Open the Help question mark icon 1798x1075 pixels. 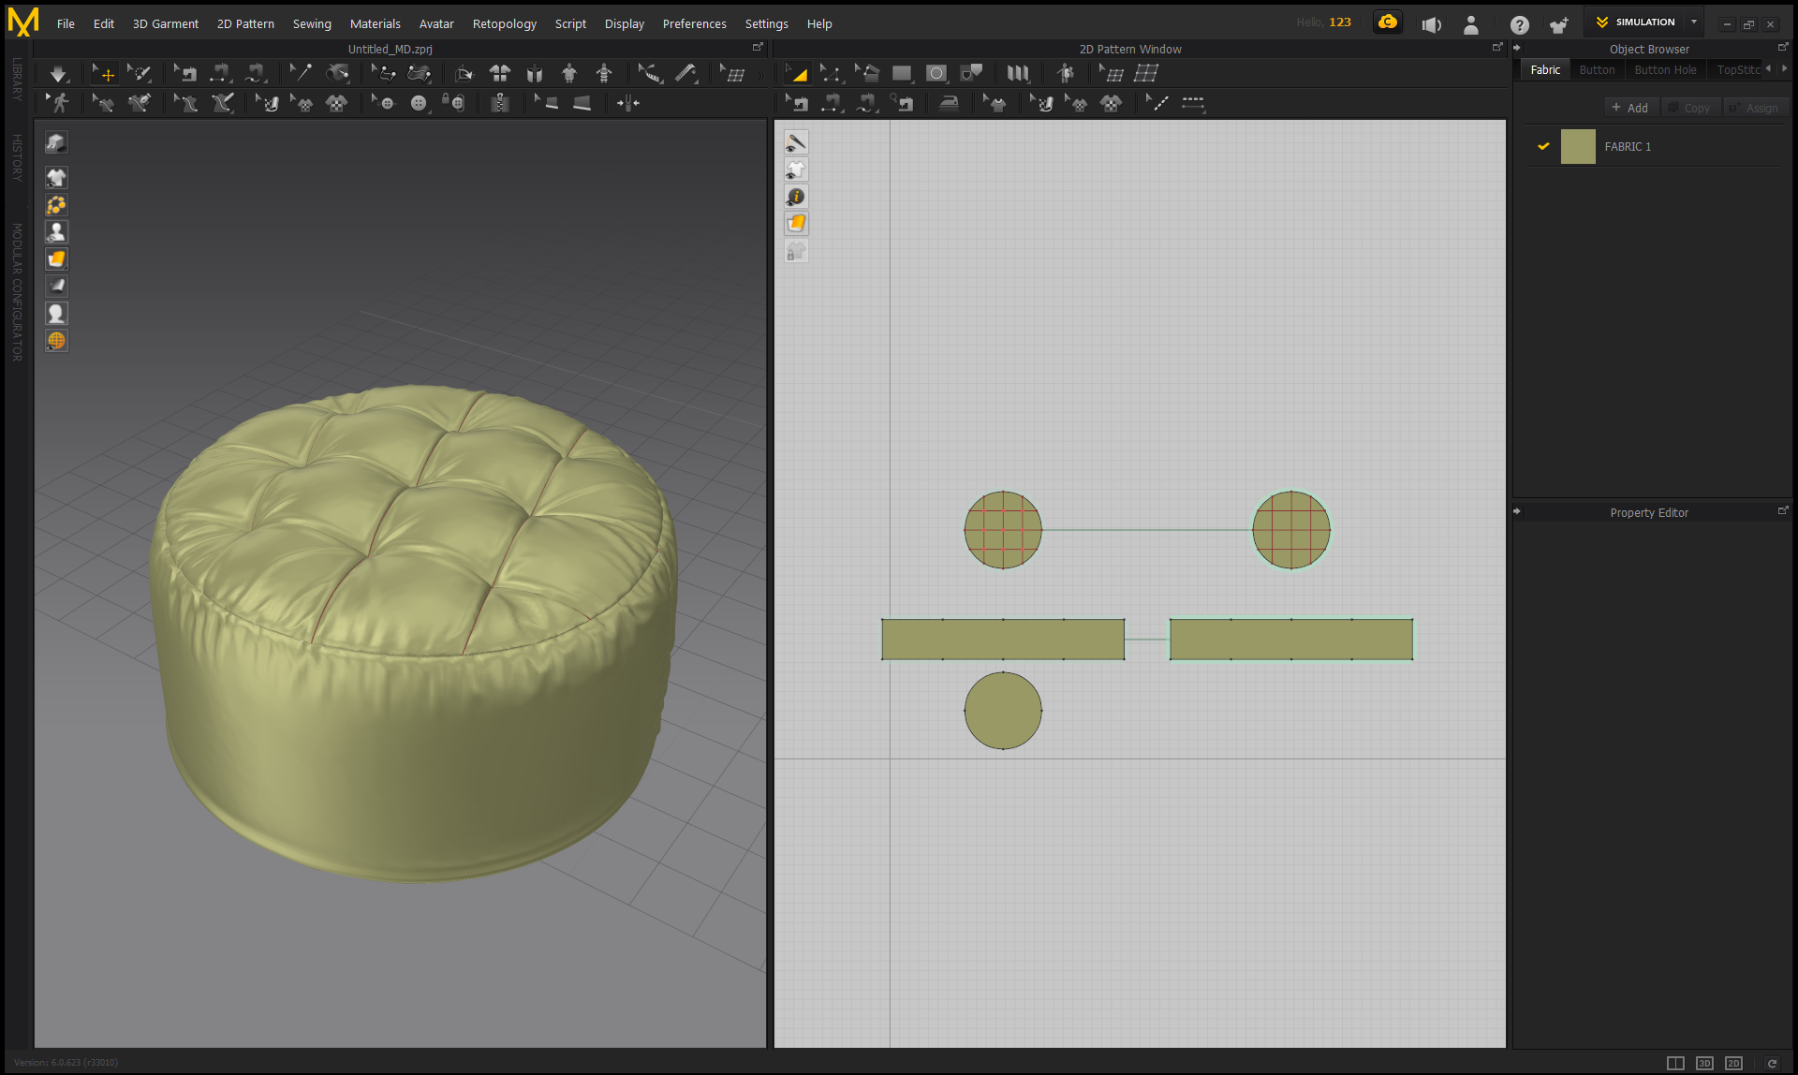click(1519, 25)
